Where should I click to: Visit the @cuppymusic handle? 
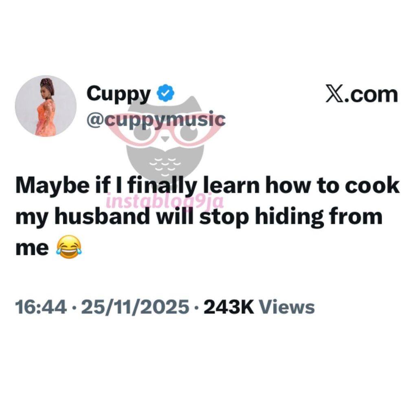tap(156, 121)
